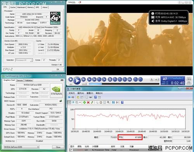
Task: Expand the graph type dropdown arrow
Action: 80,102
